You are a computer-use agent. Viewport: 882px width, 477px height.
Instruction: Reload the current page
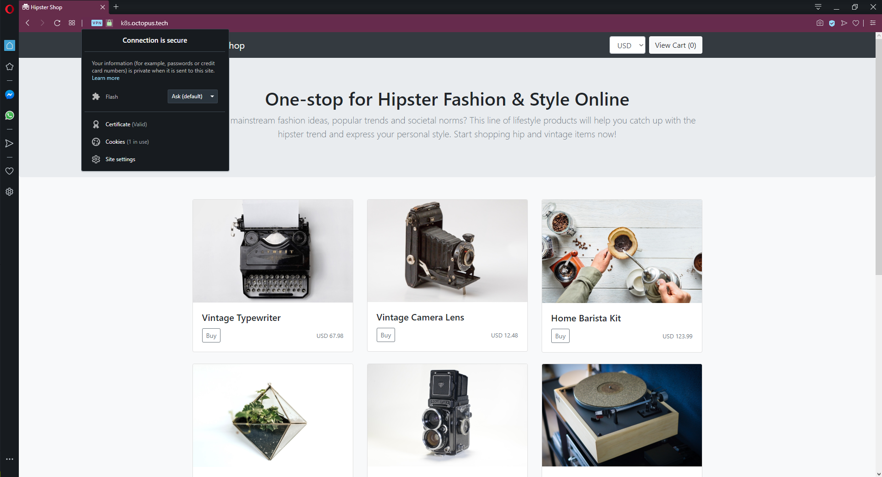point(57,23)
